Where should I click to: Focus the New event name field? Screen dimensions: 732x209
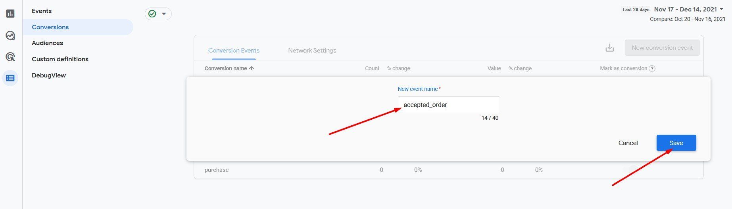click(x=448, y=105)
